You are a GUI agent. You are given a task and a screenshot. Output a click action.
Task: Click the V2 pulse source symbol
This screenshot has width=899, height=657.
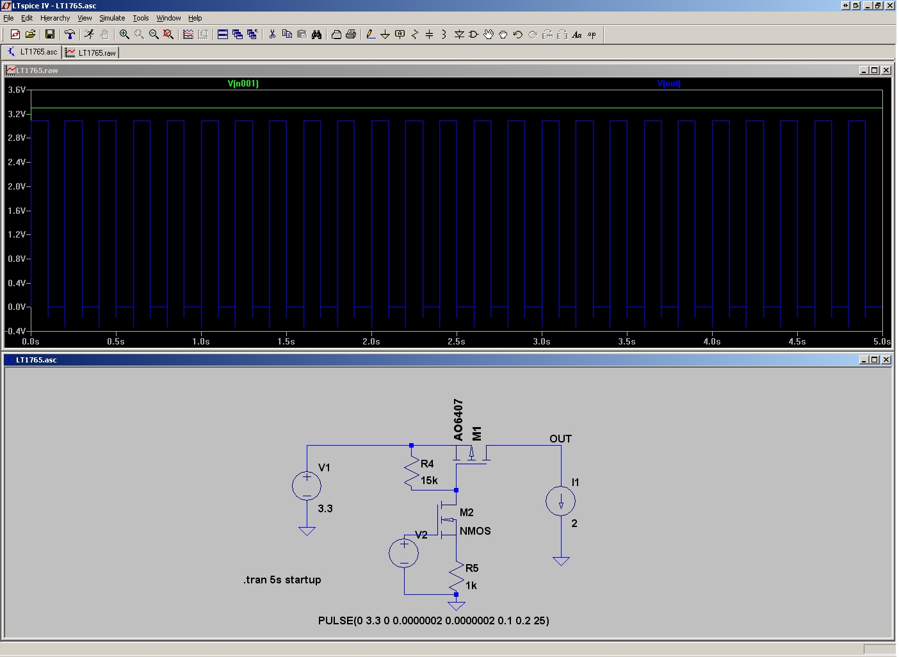pos(404,553)
